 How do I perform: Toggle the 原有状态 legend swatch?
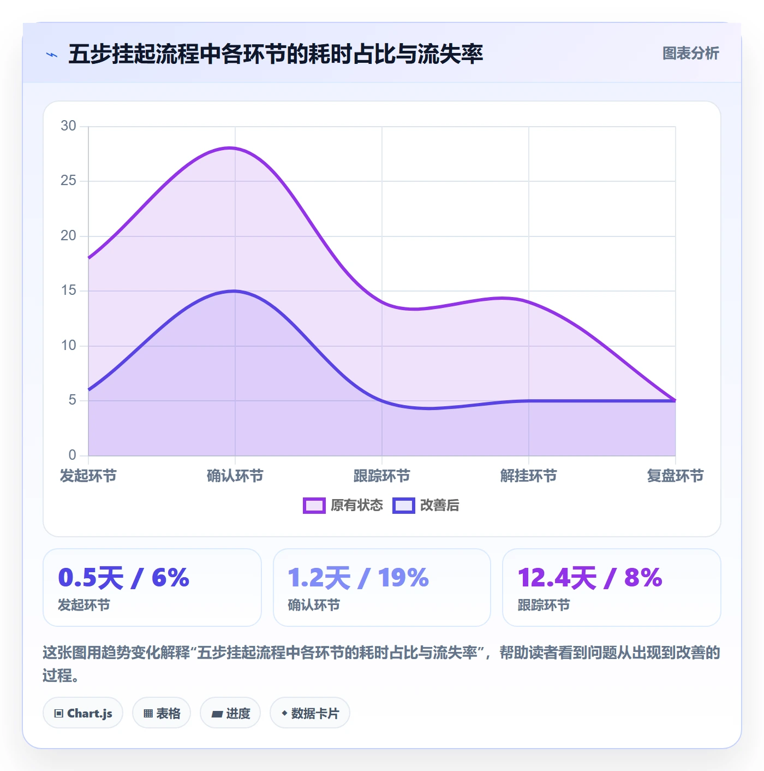click(314, 506)
